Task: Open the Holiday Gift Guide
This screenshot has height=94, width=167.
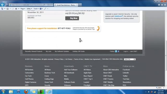Action: [79, 51]
